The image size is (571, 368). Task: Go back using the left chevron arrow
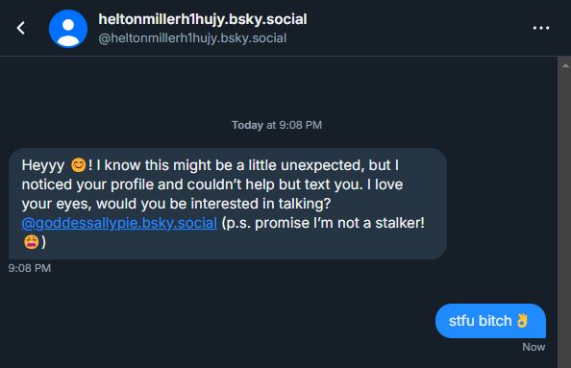pyautogui.click(x=21, y=28)
